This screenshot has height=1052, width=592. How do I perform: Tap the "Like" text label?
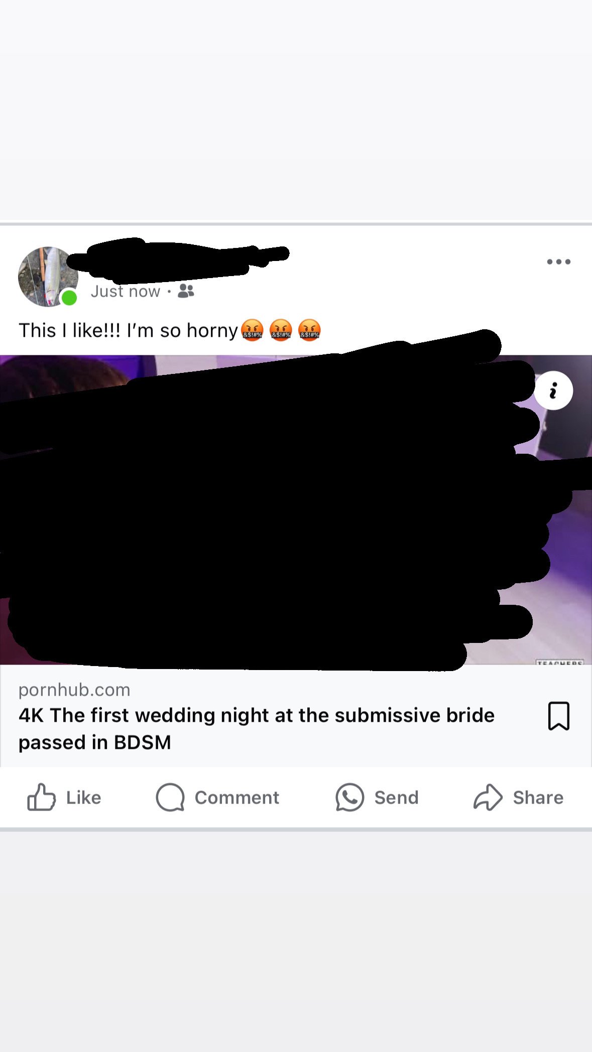click(84, 798)
